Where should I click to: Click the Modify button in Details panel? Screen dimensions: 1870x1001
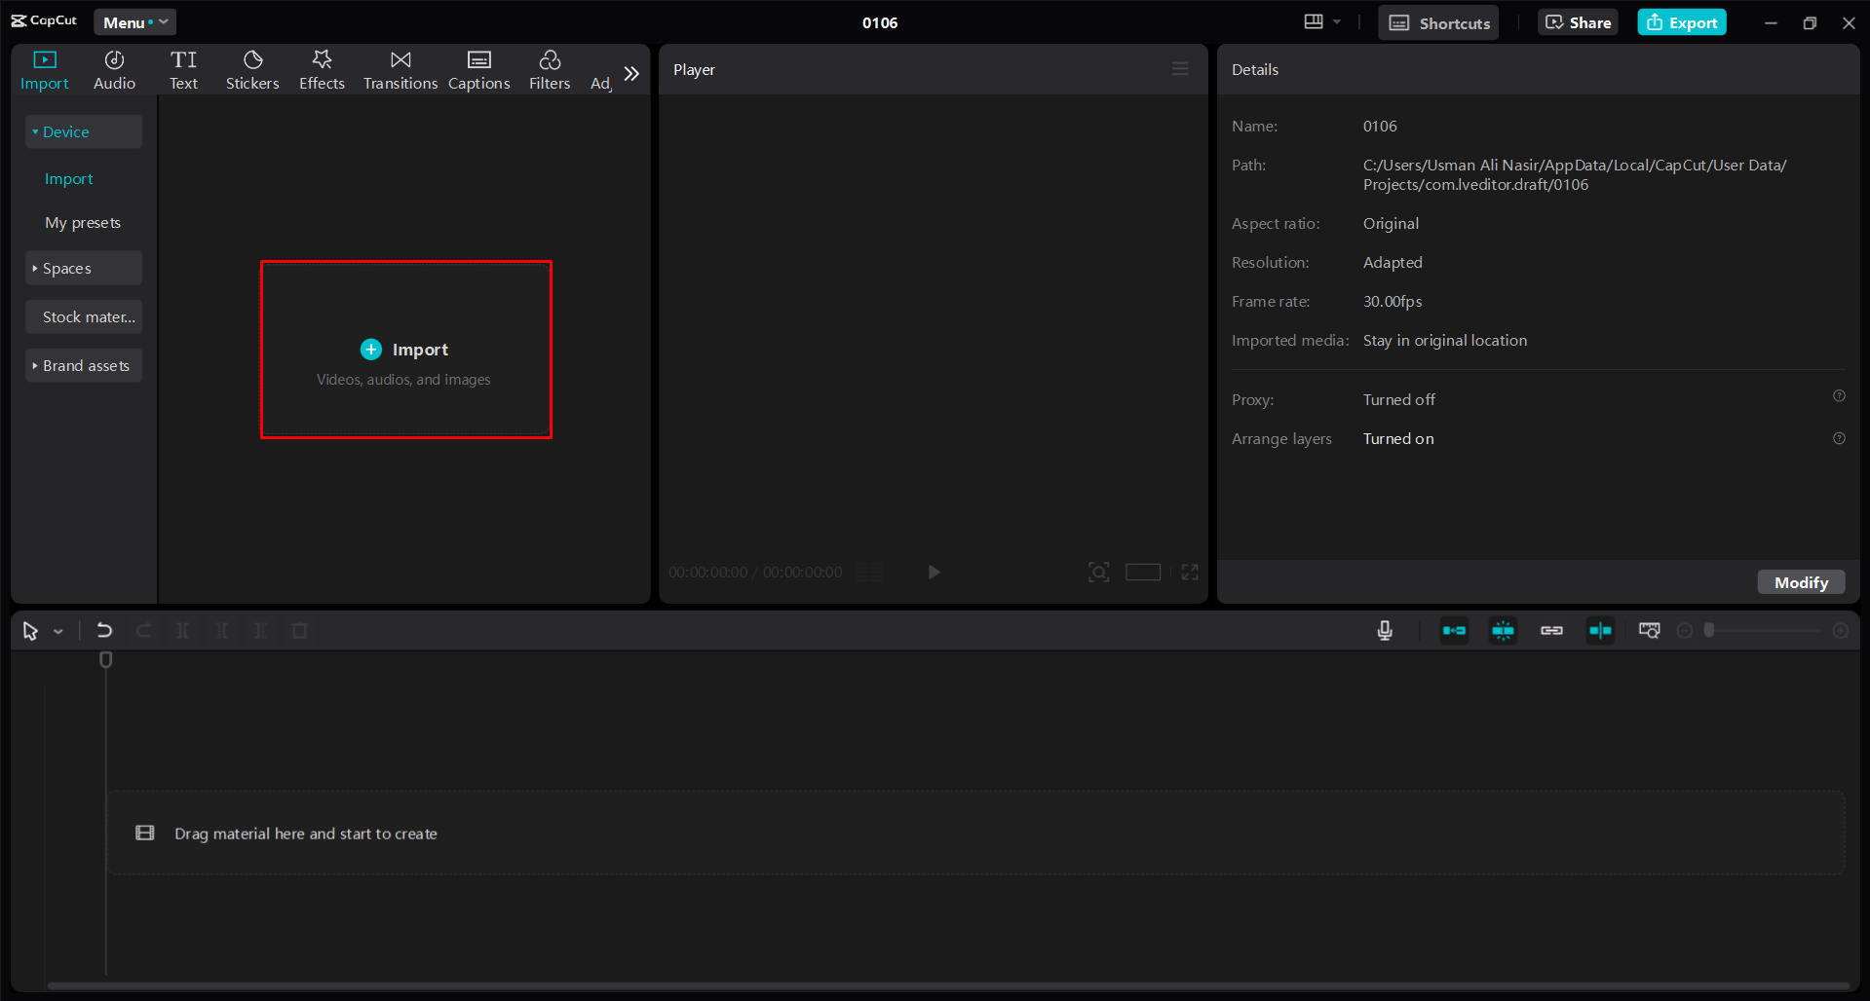click(1800, 581)
